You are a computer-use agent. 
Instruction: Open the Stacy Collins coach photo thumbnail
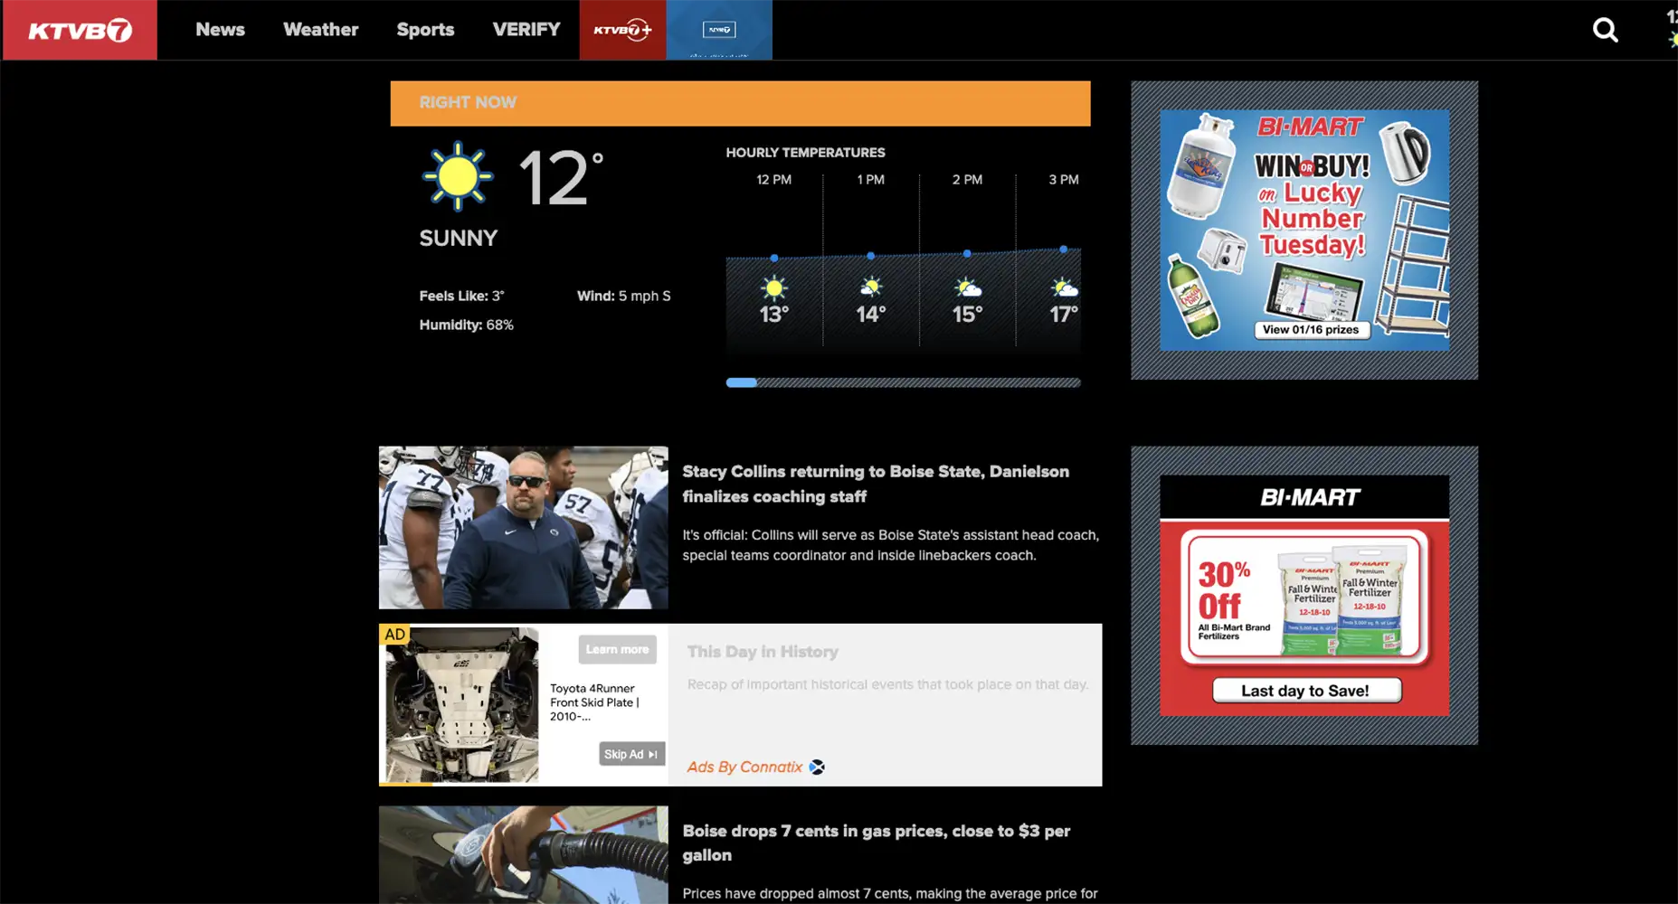tap(523, 527)
